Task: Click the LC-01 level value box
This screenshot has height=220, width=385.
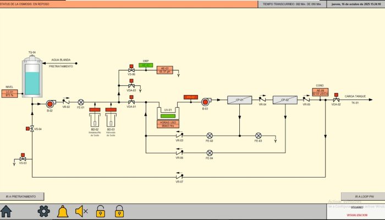Action: (x=9, y=94)
